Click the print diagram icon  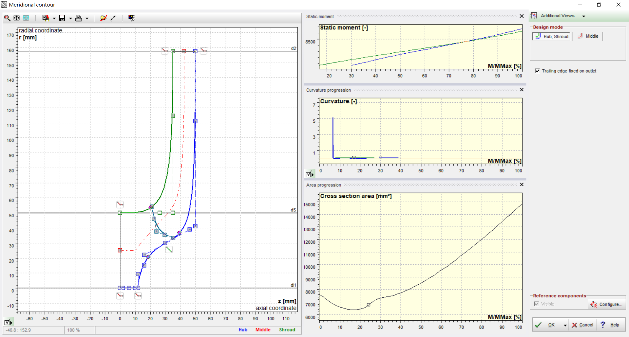click(x=79, y=18)
